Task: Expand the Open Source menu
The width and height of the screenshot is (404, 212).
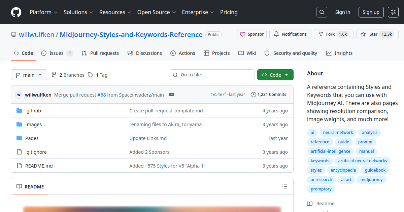Action: (157, 12)
